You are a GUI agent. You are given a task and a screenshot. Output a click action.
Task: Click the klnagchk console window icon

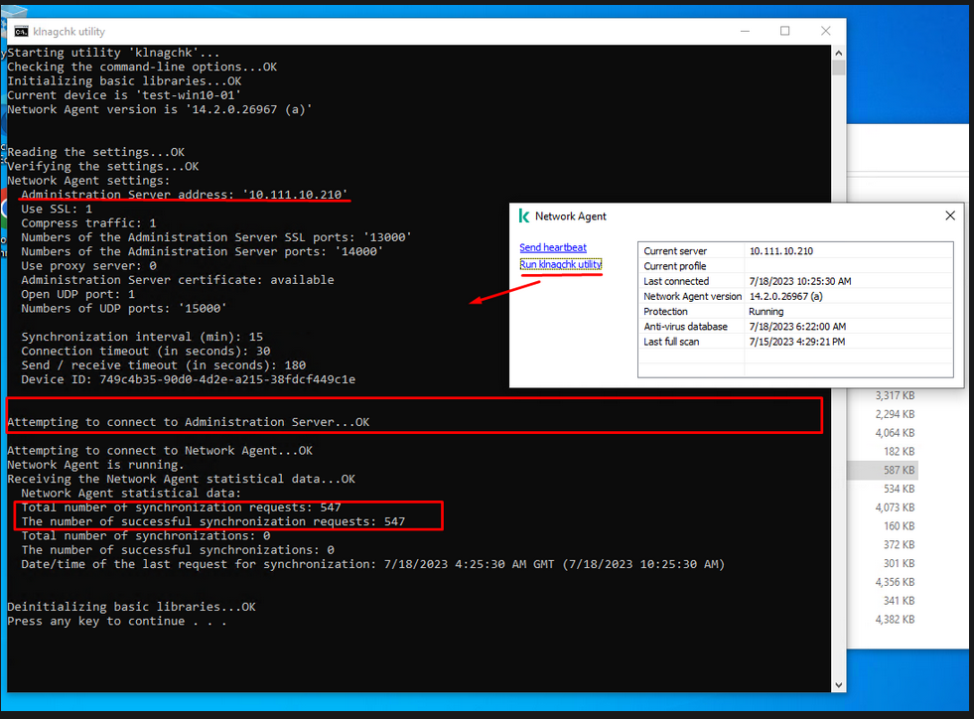21,31
